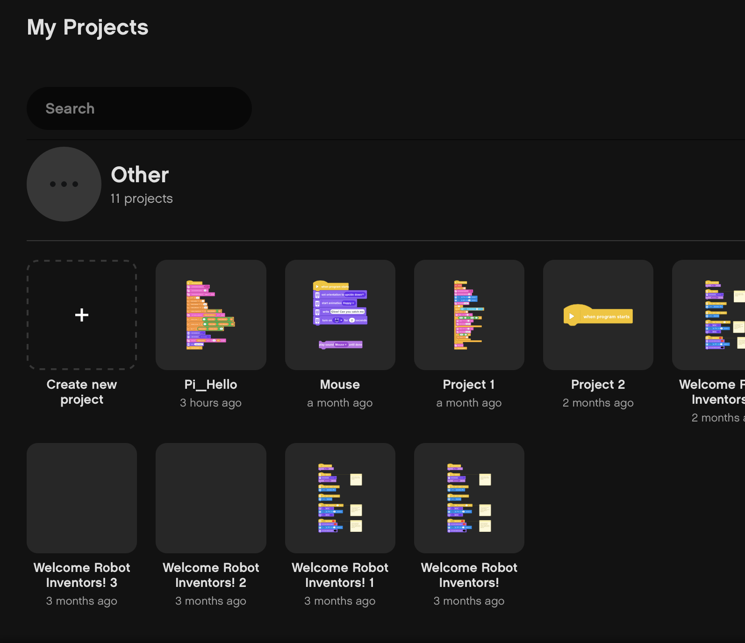The image size is (745, 643).
Task: Click inside the Search field
Action: (x=139, y=108)
